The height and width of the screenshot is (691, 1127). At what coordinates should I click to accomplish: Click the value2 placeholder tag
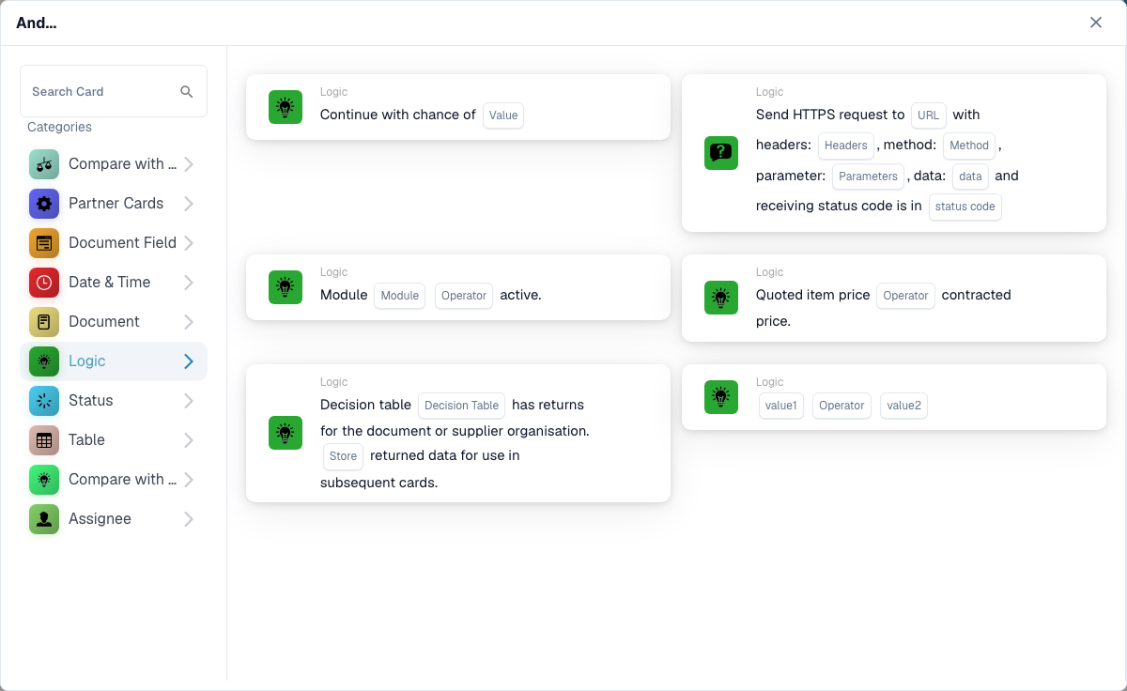903,406
